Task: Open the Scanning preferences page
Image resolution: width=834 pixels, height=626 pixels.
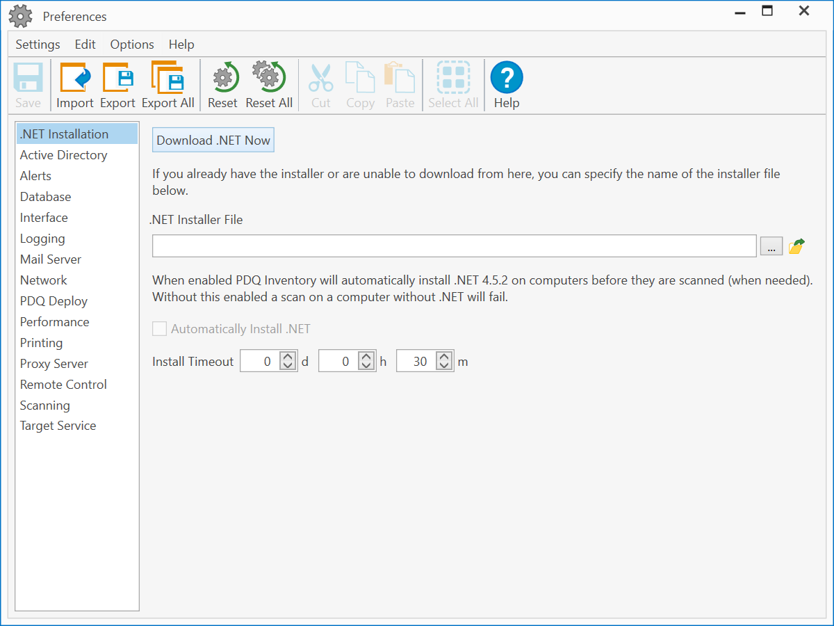Action: [x=77, y=406]
